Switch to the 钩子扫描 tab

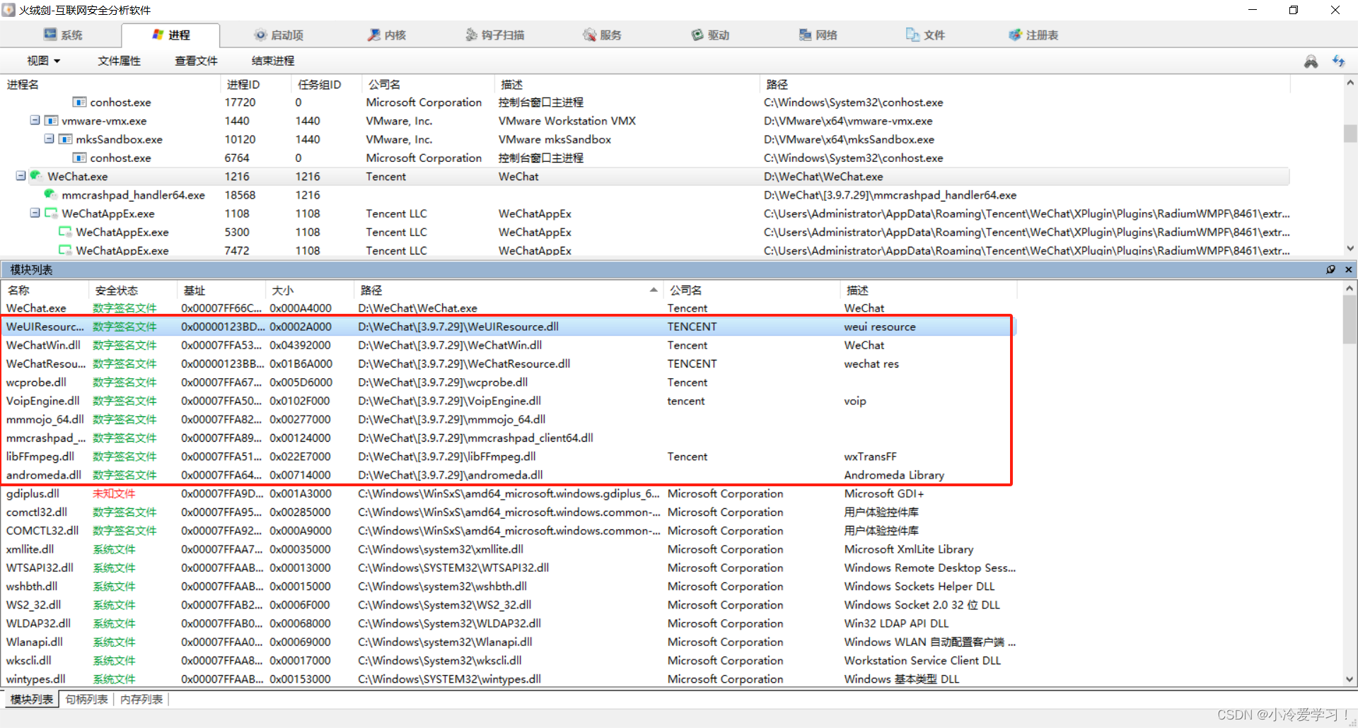(x=494, y=35)
